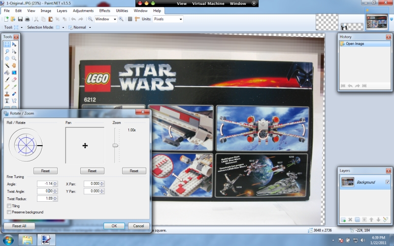Screen dimensions: 394x246
Task: Click Cancel in Rotate / Zoom dialog
Action: point(138,226)
